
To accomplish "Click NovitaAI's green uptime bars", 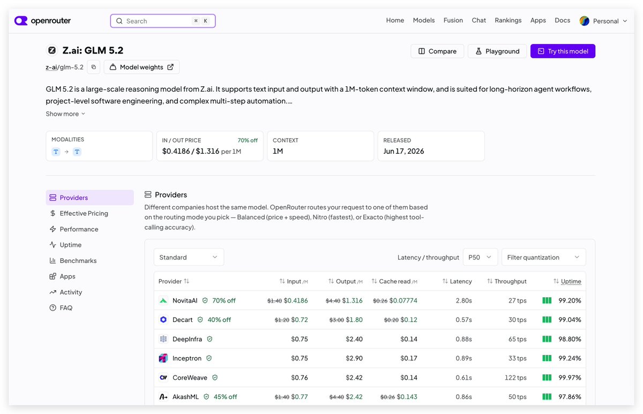I will [547, 300].
